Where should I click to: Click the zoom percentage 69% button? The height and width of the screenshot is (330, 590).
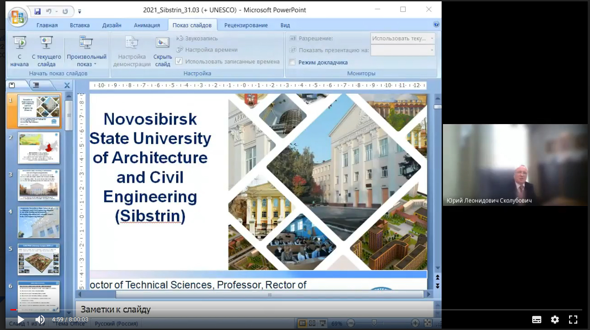[336, 323]
